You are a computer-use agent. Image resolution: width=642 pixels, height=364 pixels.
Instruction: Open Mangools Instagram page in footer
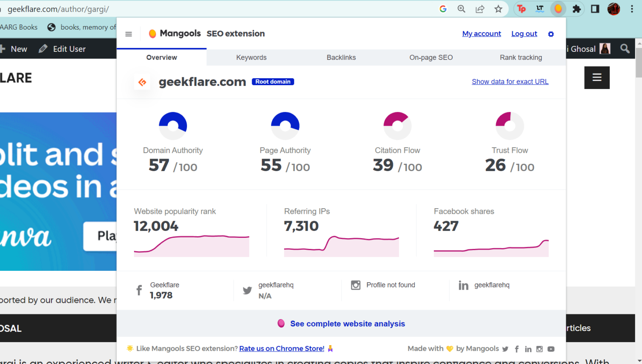[x=539, y=349]
